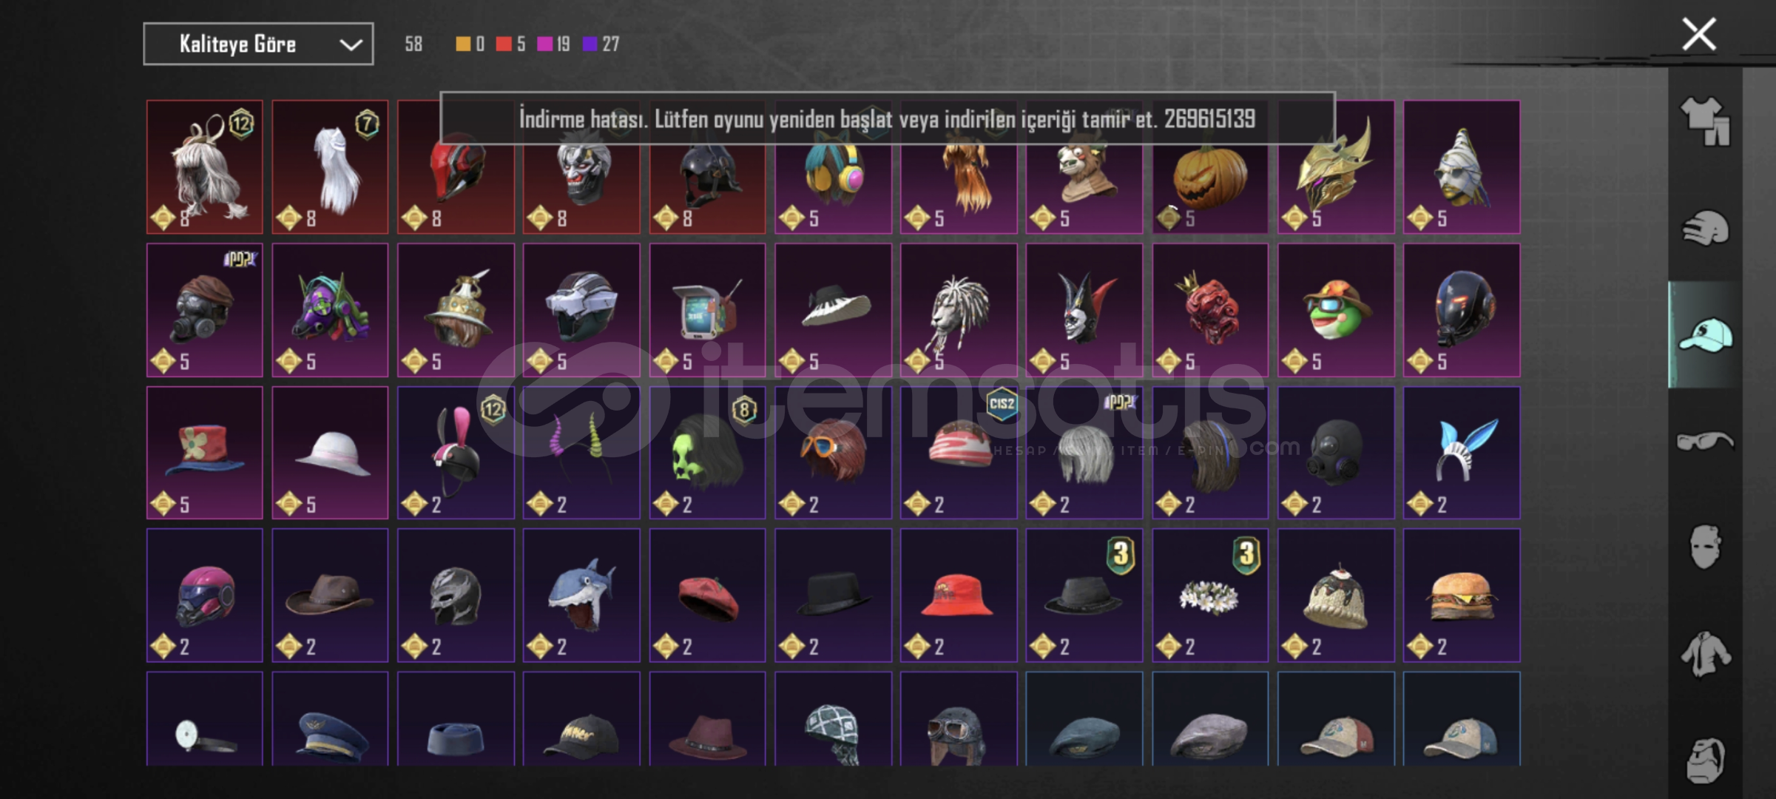Select the blue bunny ears headband
Screen dimensions: 1776x799
(1462, 453)
